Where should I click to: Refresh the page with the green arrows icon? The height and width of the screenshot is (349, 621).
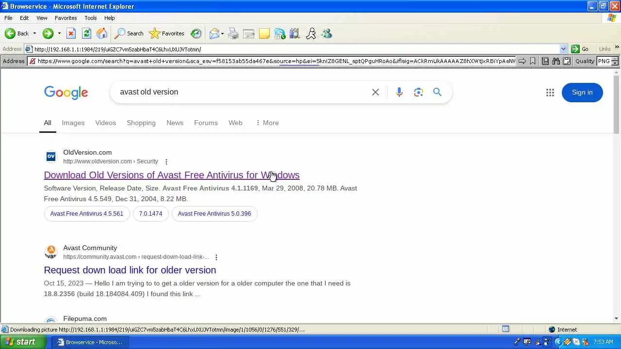(86, 33)
